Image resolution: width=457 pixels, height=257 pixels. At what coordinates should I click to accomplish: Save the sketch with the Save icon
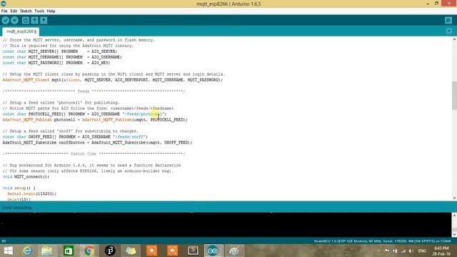[x=44, y=21]
